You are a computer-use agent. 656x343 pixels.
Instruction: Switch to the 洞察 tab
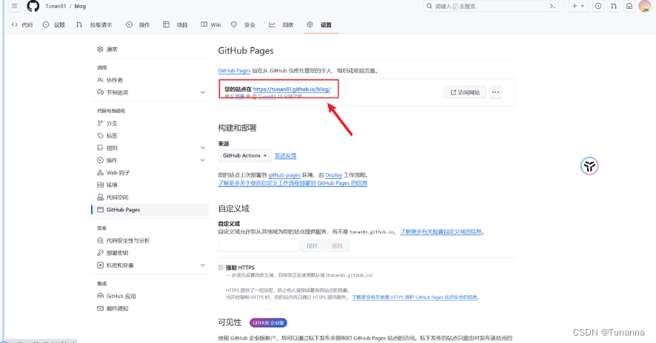[281, 24]
